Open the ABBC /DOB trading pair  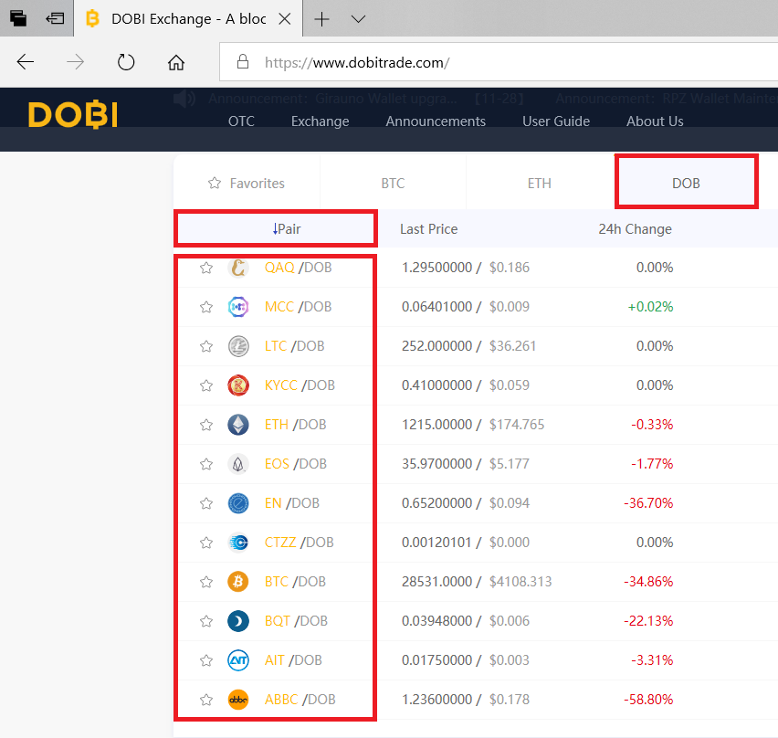pos(300,700)
